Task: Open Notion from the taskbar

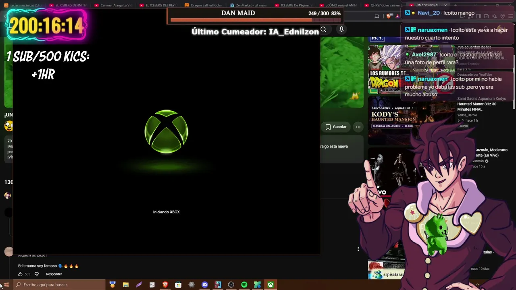Action: click(152, 285)
